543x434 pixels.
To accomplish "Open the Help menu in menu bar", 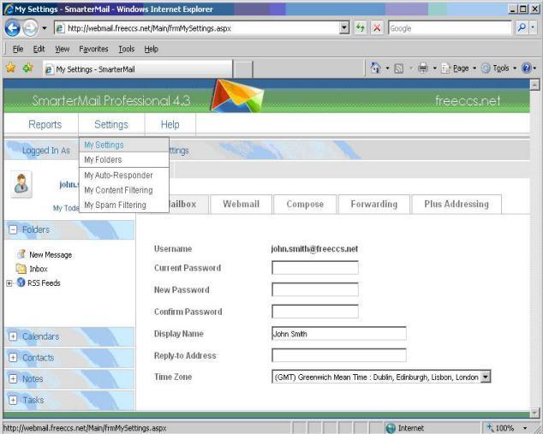I will coord(151,49).
